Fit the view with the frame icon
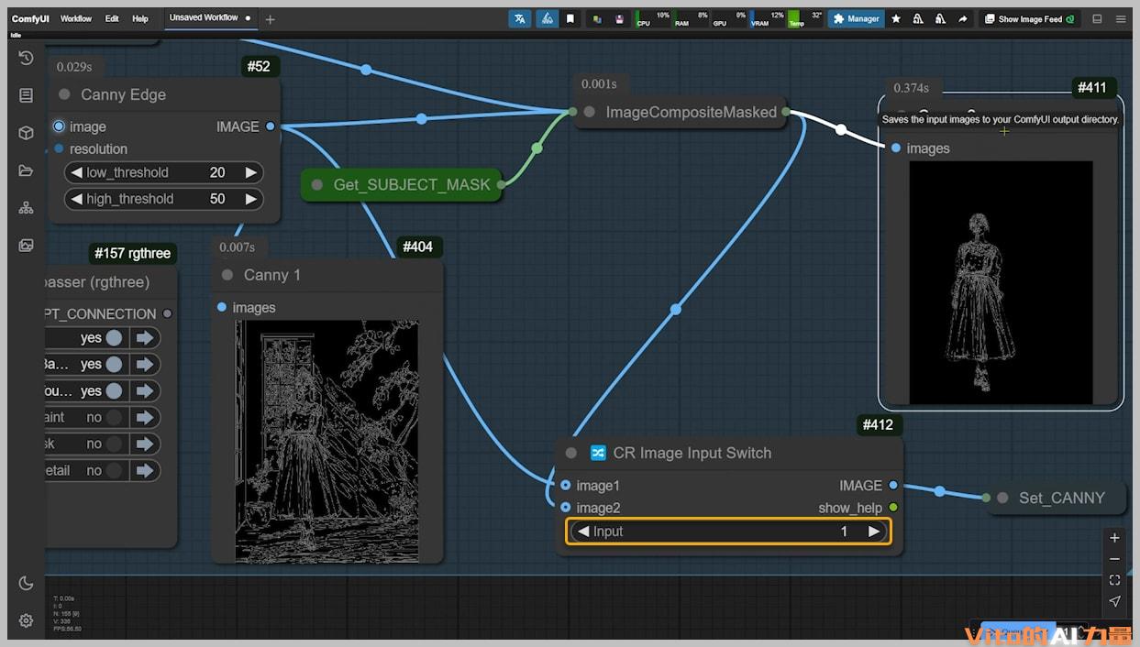The width and height of the screenshot is (1140, 647). 1114,580
